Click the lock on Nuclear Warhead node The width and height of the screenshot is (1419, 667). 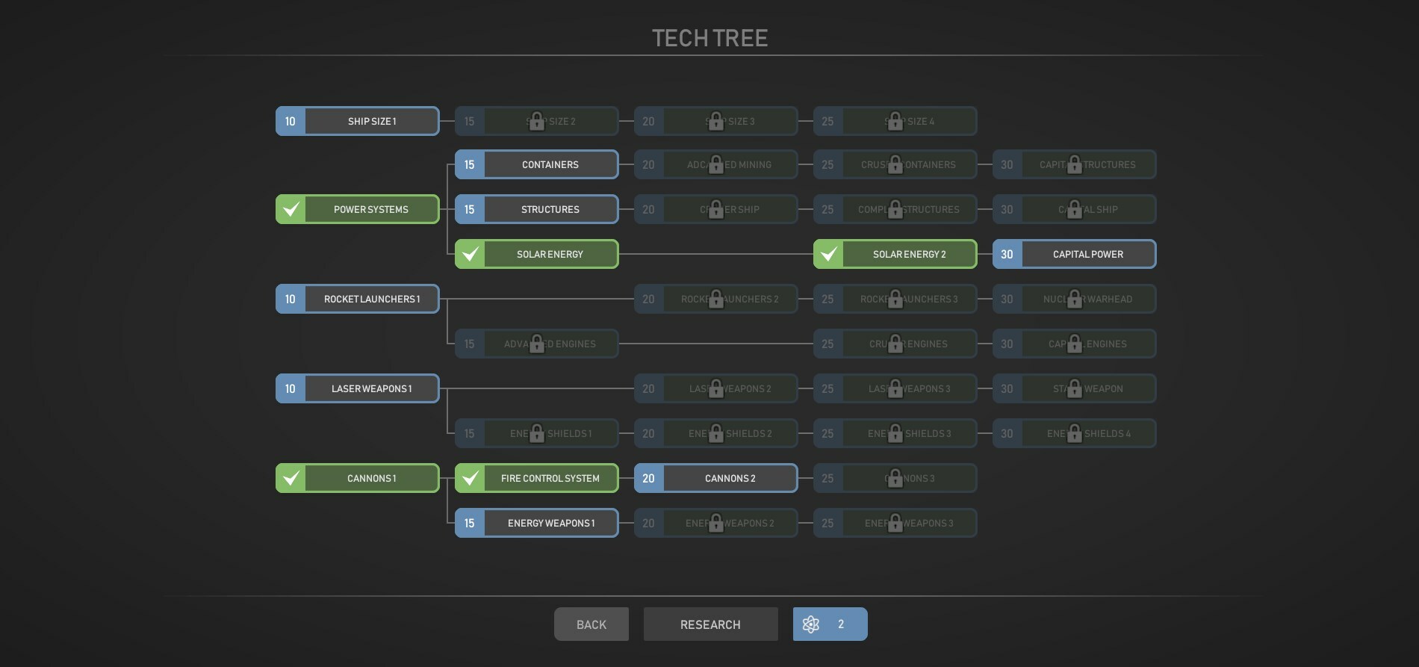click(x=1074, y=299)
